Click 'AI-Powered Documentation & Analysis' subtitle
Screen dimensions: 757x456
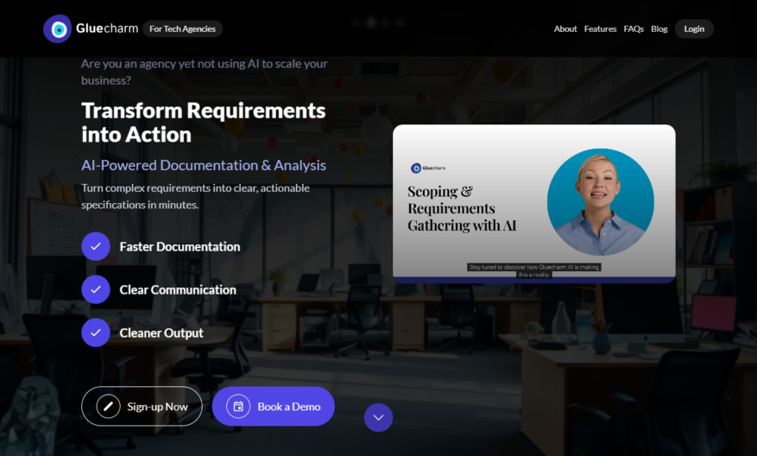pyautogui.click(x=204, y=165)
